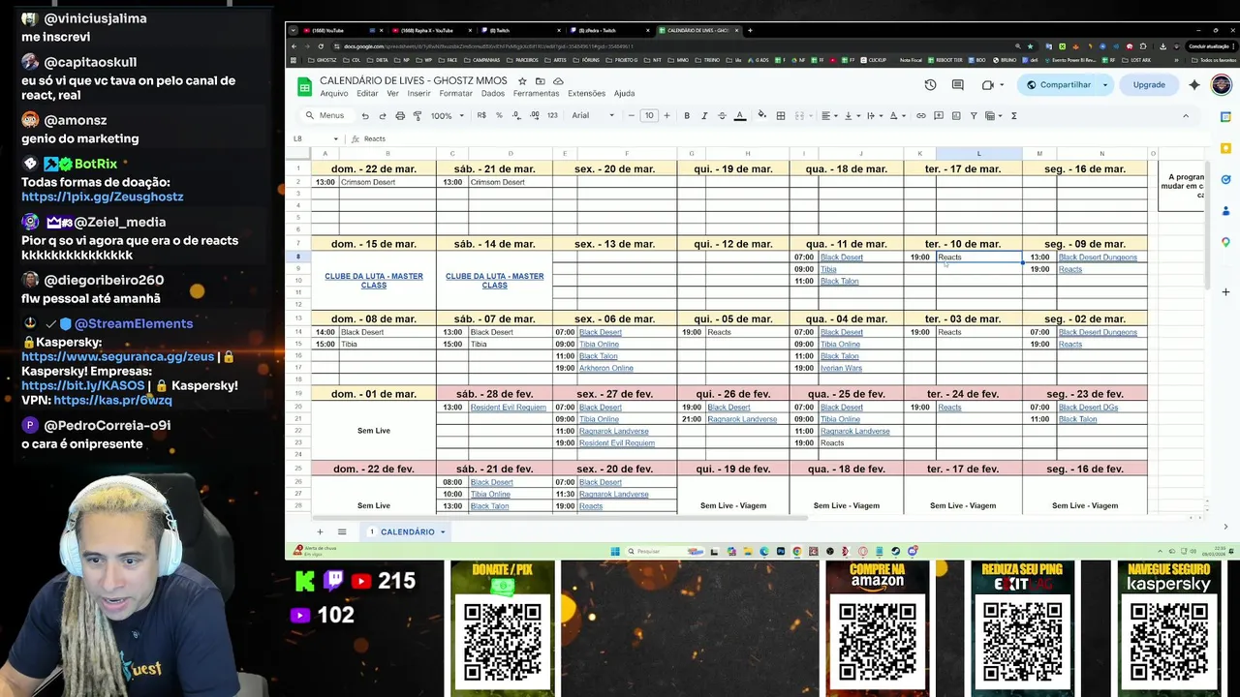Click the create filter funnel icon
Image resolution: width=1240 pixels, height=697 pixels.
pyautogui.click(x=974, y=115)
